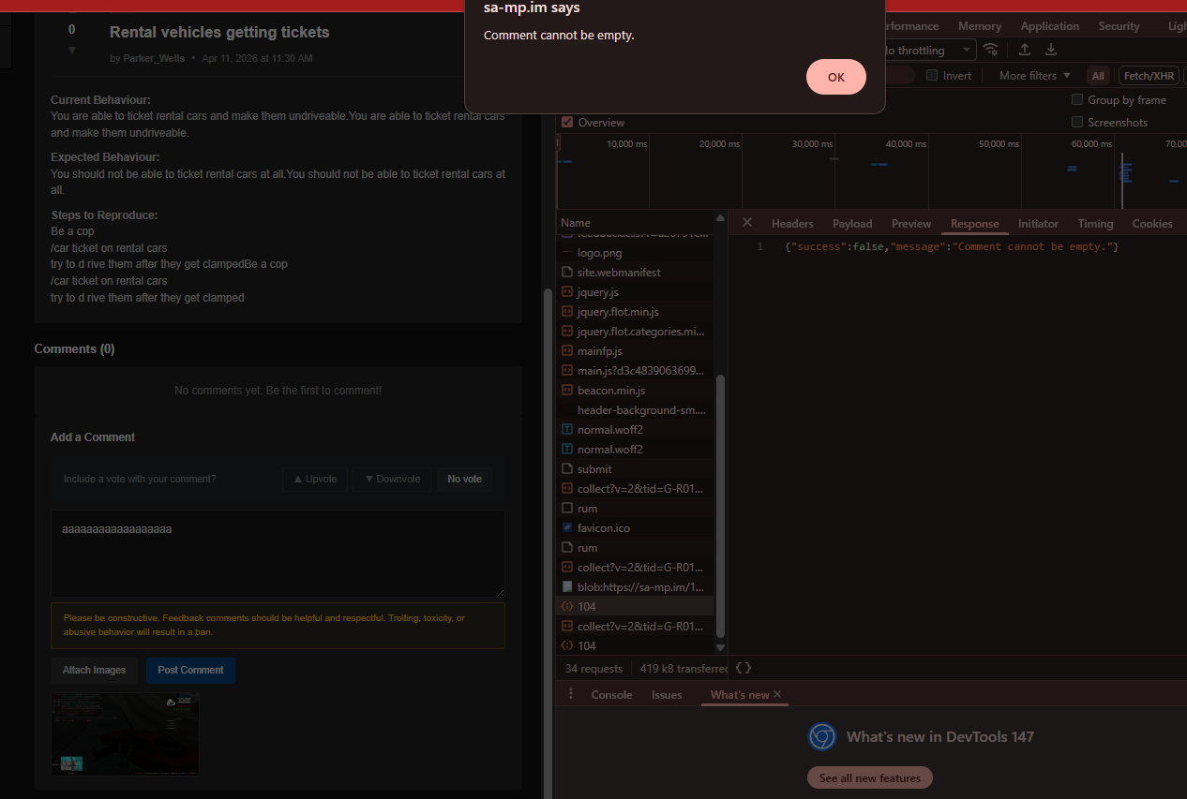Open the Console drawer tab
Viewport: 1187px width, 799px height.
click(x=611, y=695)
